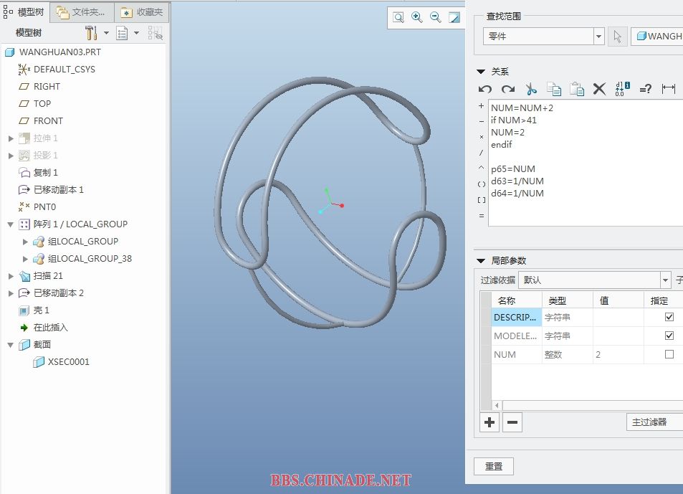Click the zoom out magnifier icon
The image size is (683, 494).
(x=436, y=17)
